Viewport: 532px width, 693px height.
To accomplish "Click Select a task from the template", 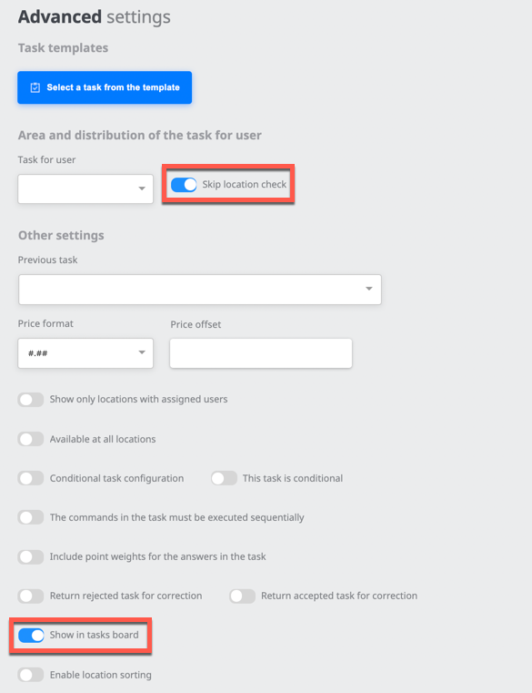I will [x=105, y=87].
